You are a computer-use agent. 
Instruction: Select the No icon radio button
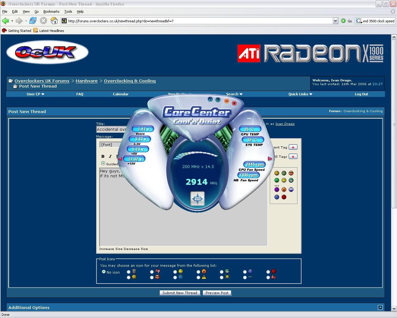(104, 272)
